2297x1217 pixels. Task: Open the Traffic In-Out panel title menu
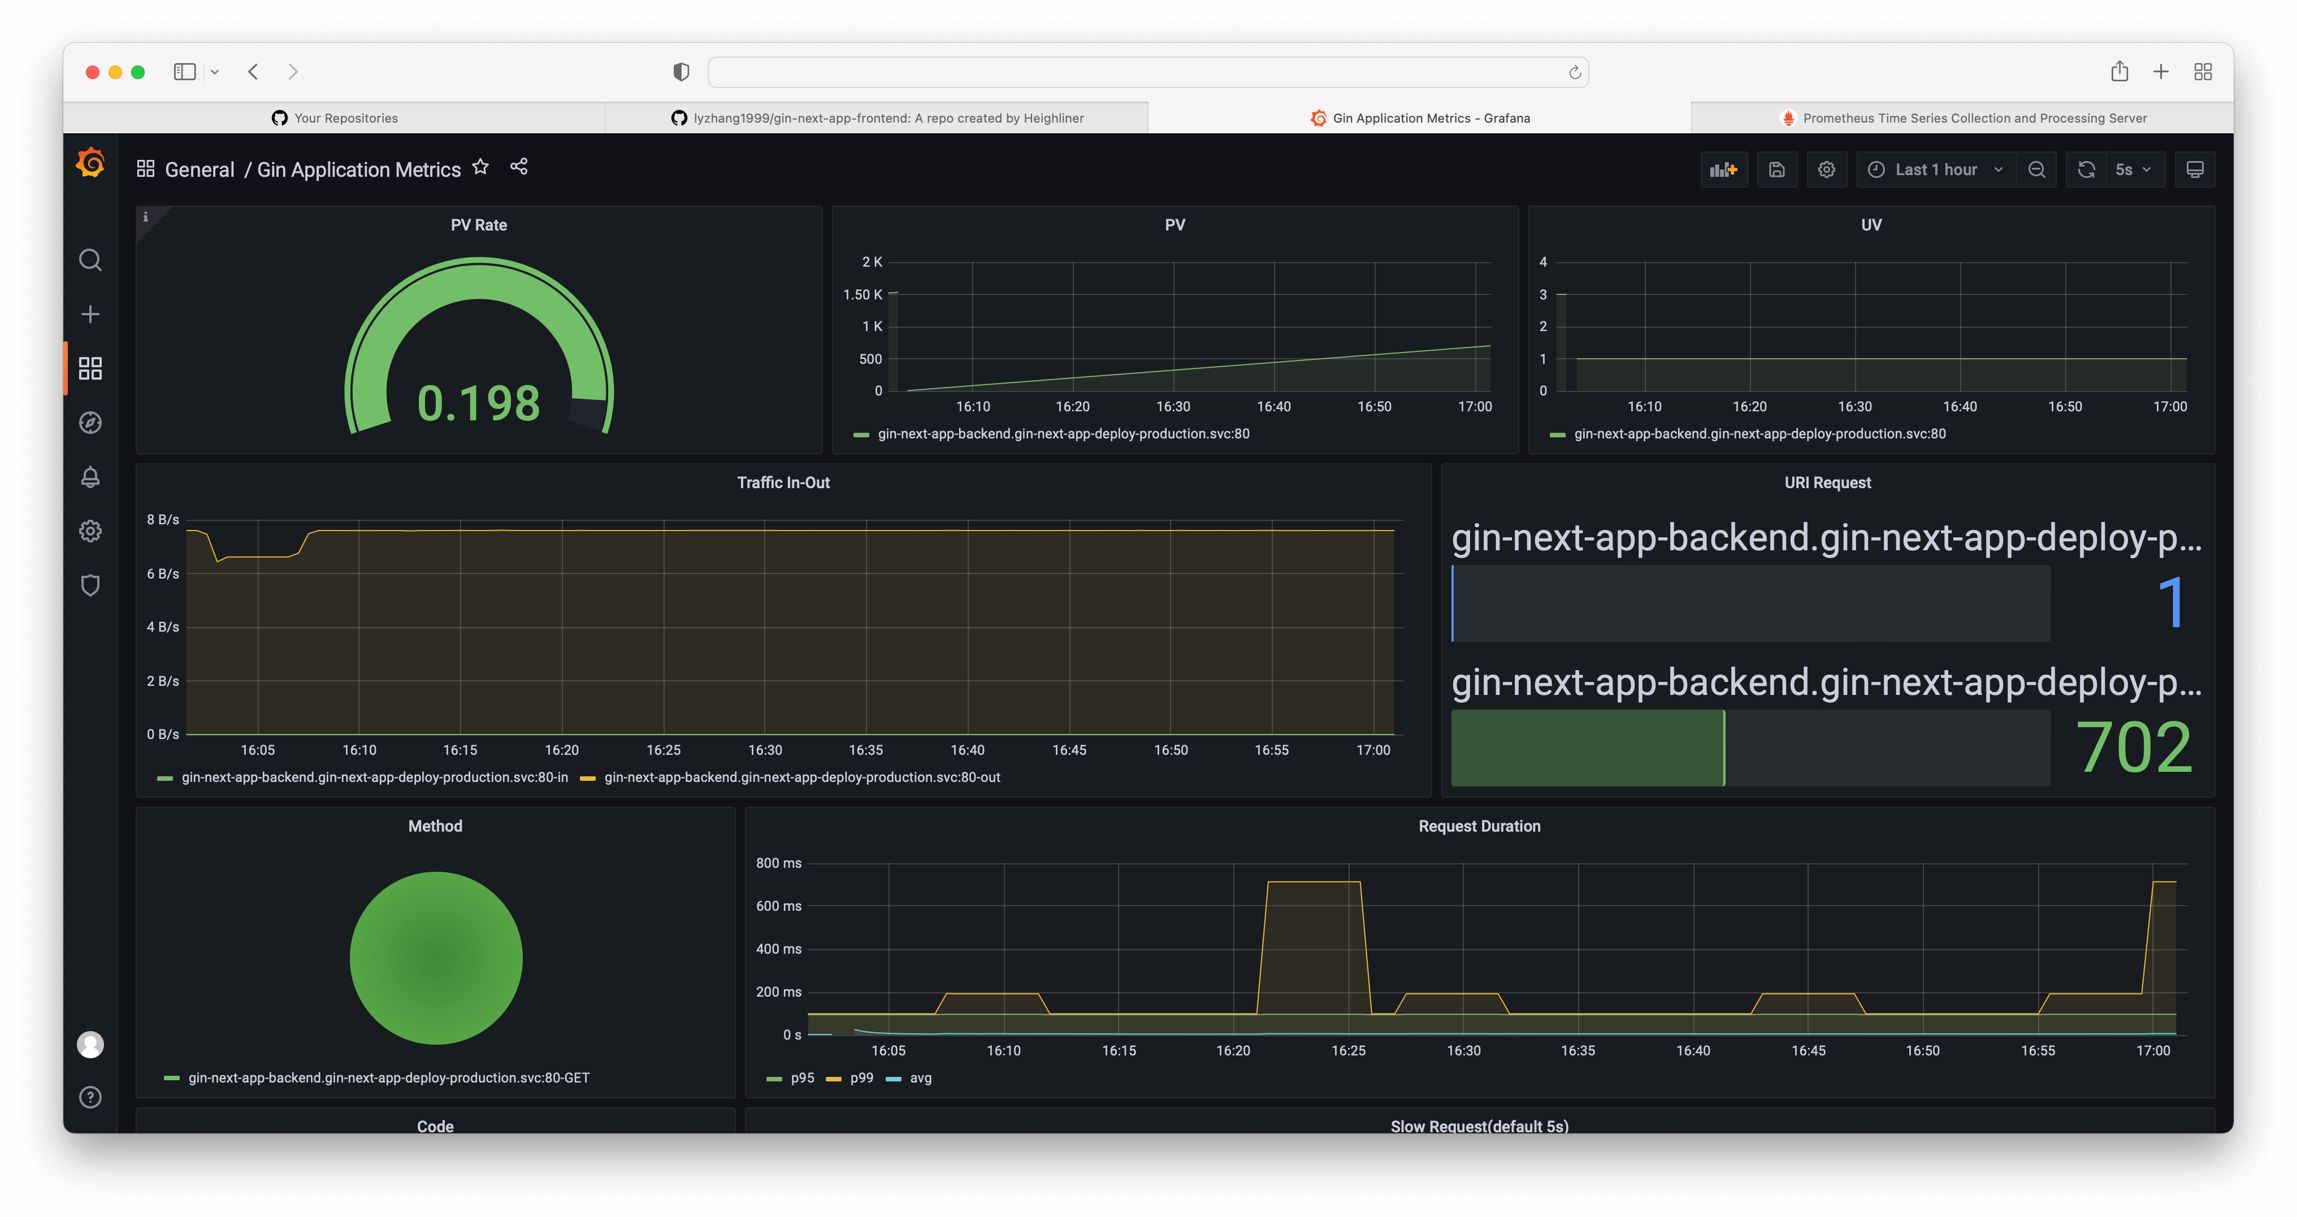click(783, 483)
